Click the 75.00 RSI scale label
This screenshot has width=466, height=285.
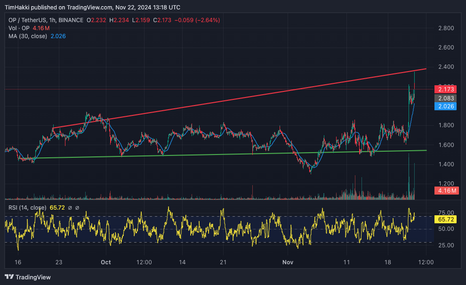pos(445,213)
